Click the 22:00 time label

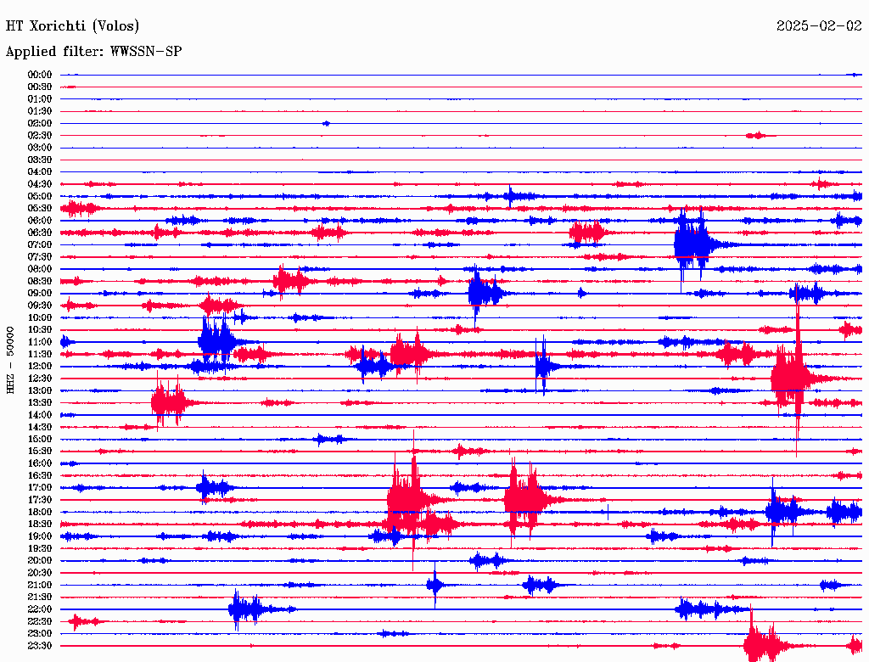tap(40, 609)
